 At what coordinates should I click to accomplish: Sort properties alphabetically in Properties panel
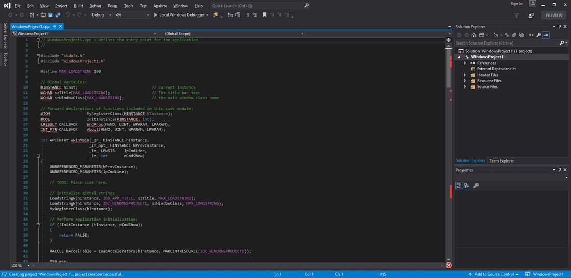point(467,185)
